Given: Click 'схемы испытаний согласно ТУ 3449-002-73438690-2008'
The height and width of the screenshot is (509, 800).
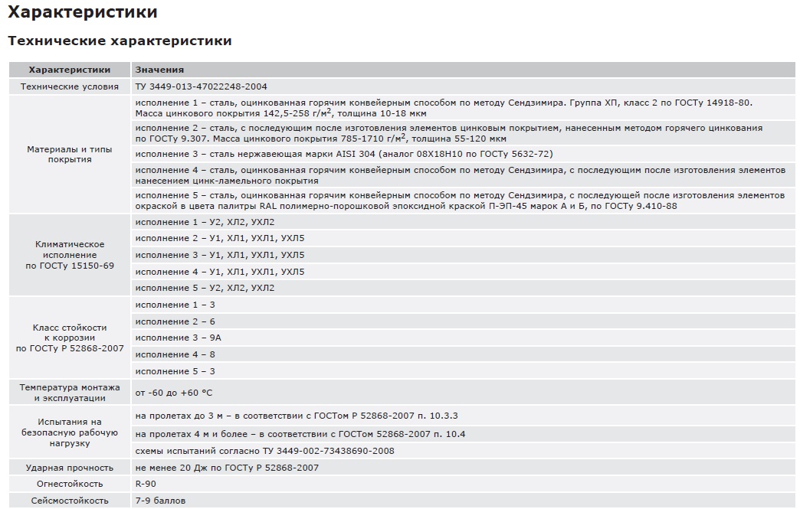Looking at the screenshot, I should pos(265,451).
